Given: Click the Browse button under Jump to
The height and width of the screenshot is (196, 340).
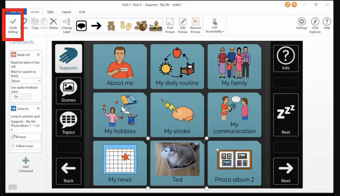Looking at the screenshot, I should click(x=26, y=137).
